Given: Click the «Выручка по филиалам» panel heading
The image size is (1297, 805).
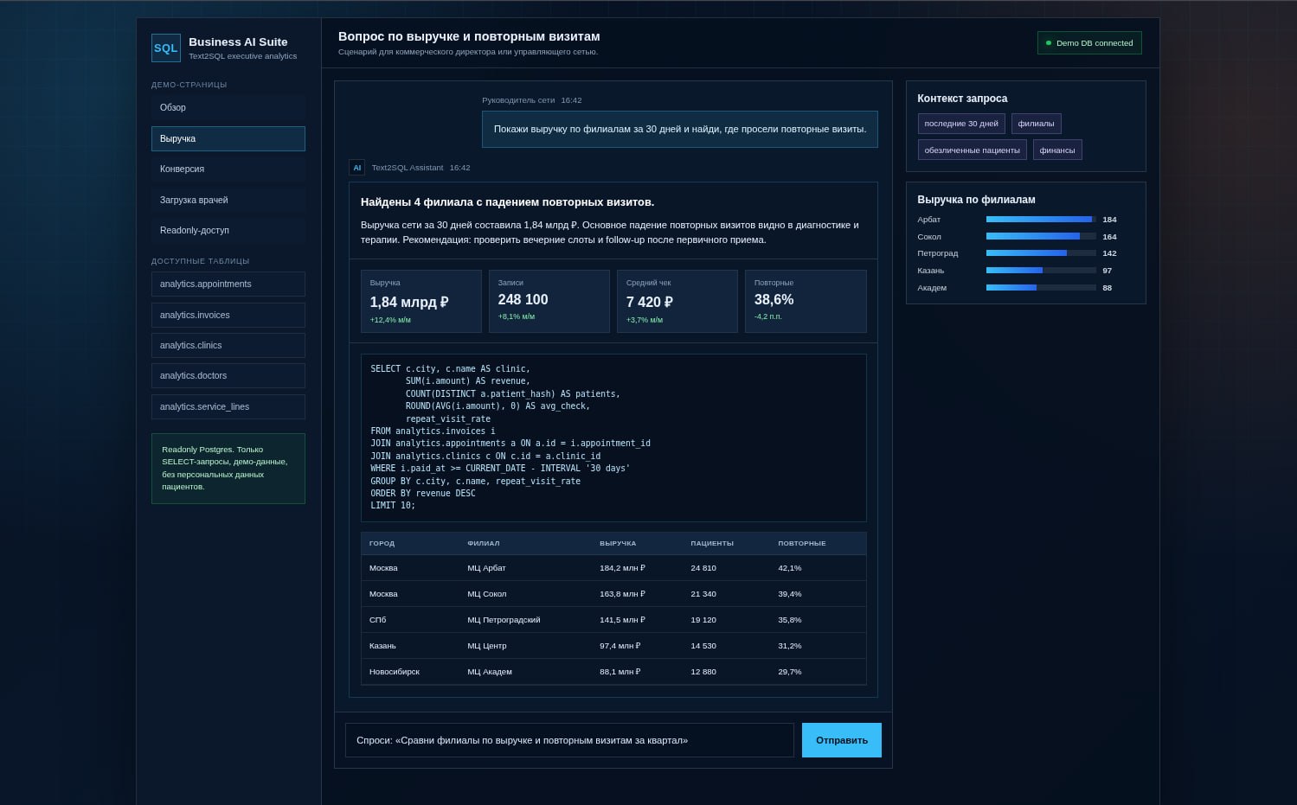Looking at the screenshot, I should point(976,200).
